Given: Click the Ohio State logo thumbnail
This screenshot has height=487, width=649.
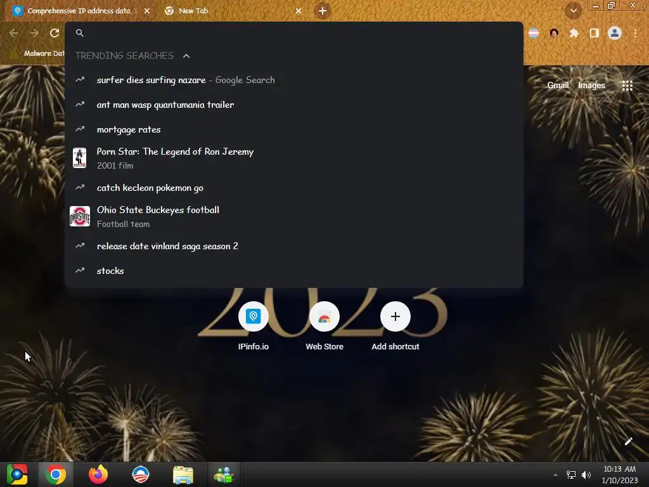Looking at the screenshot, I should point(80,216).
